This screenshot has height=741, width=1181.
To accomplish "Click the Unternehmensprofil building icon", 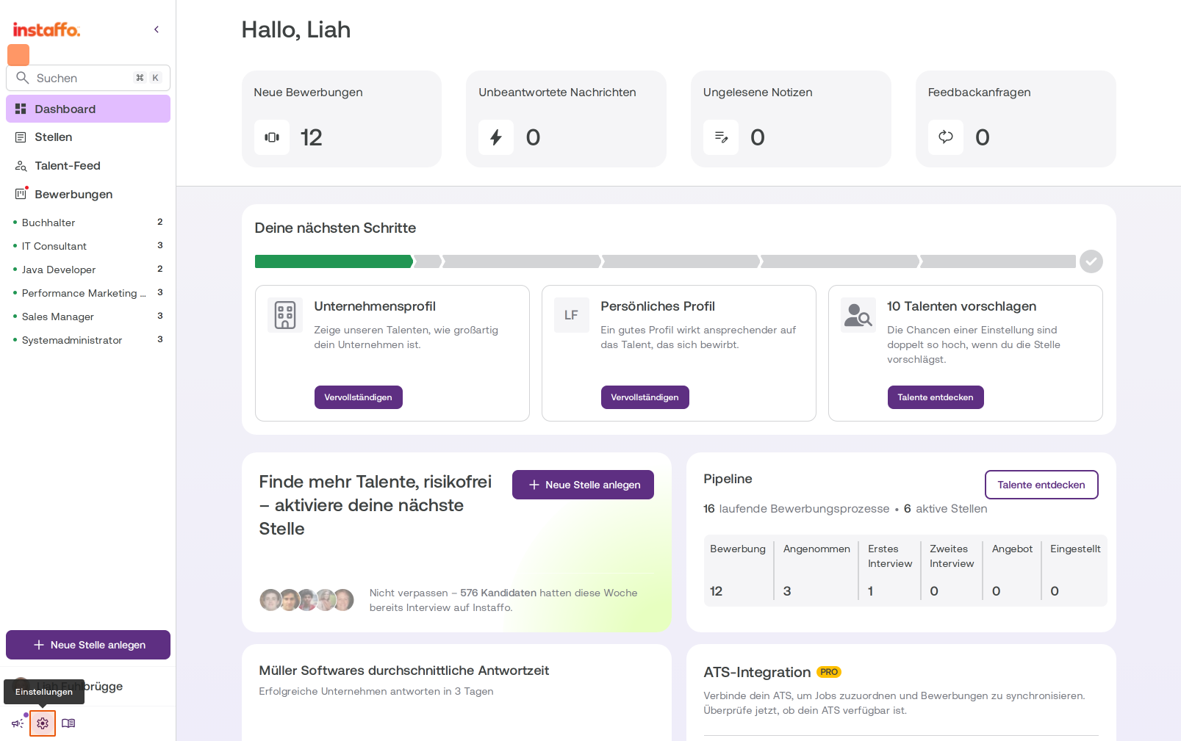I will [285, 315].
